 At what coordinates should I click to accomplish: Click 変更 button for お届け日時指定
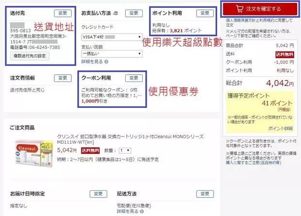click(x=98, y=194)
